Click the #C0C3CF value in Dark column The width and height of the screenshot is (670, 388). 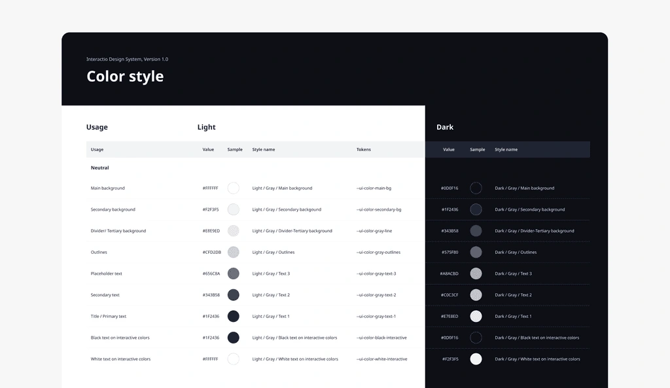[450, 295]
